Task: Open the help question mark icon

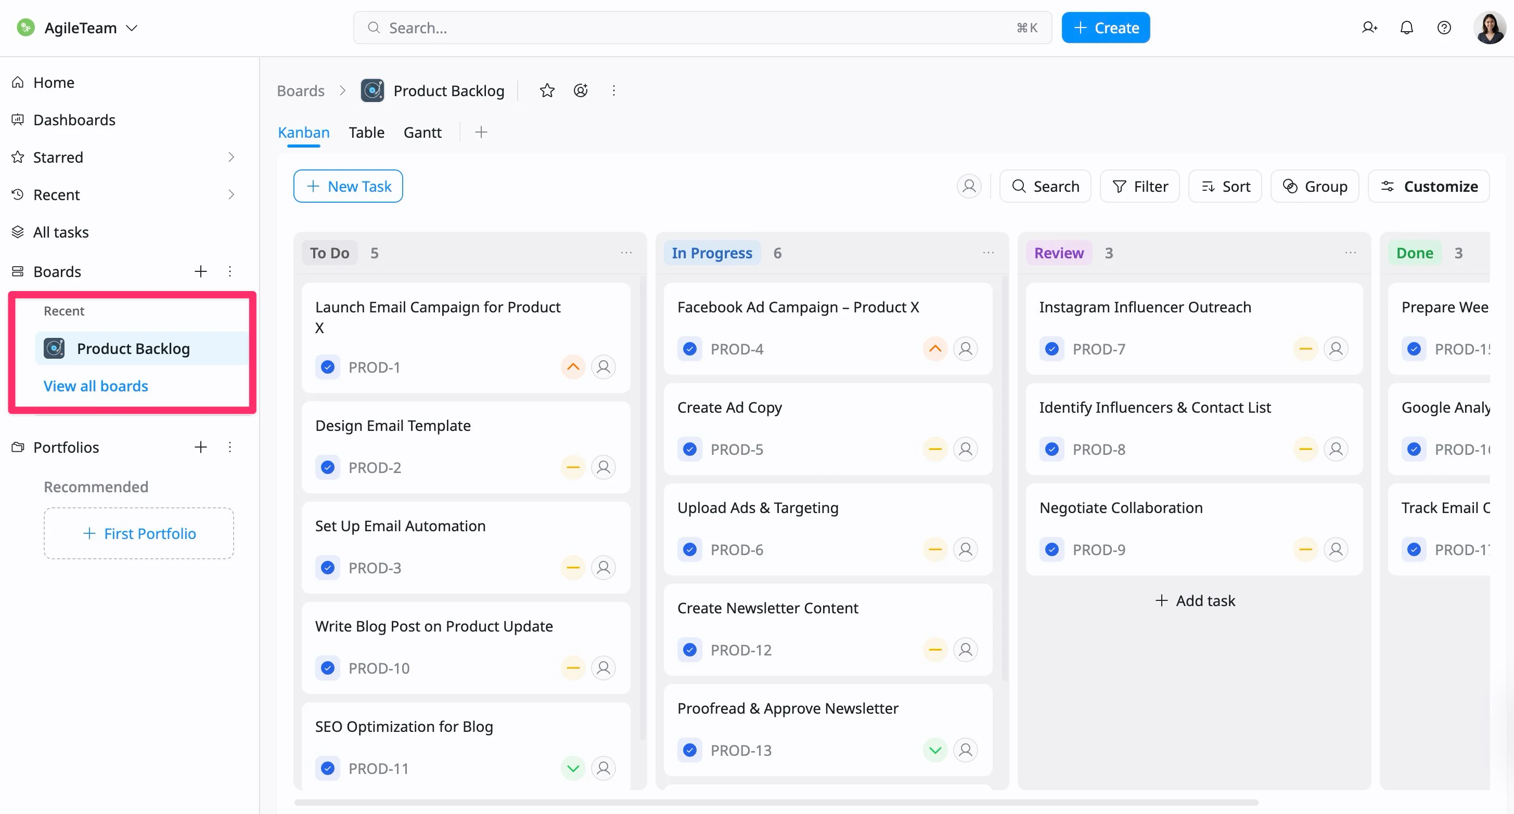Action: (x=1444, y=28)
